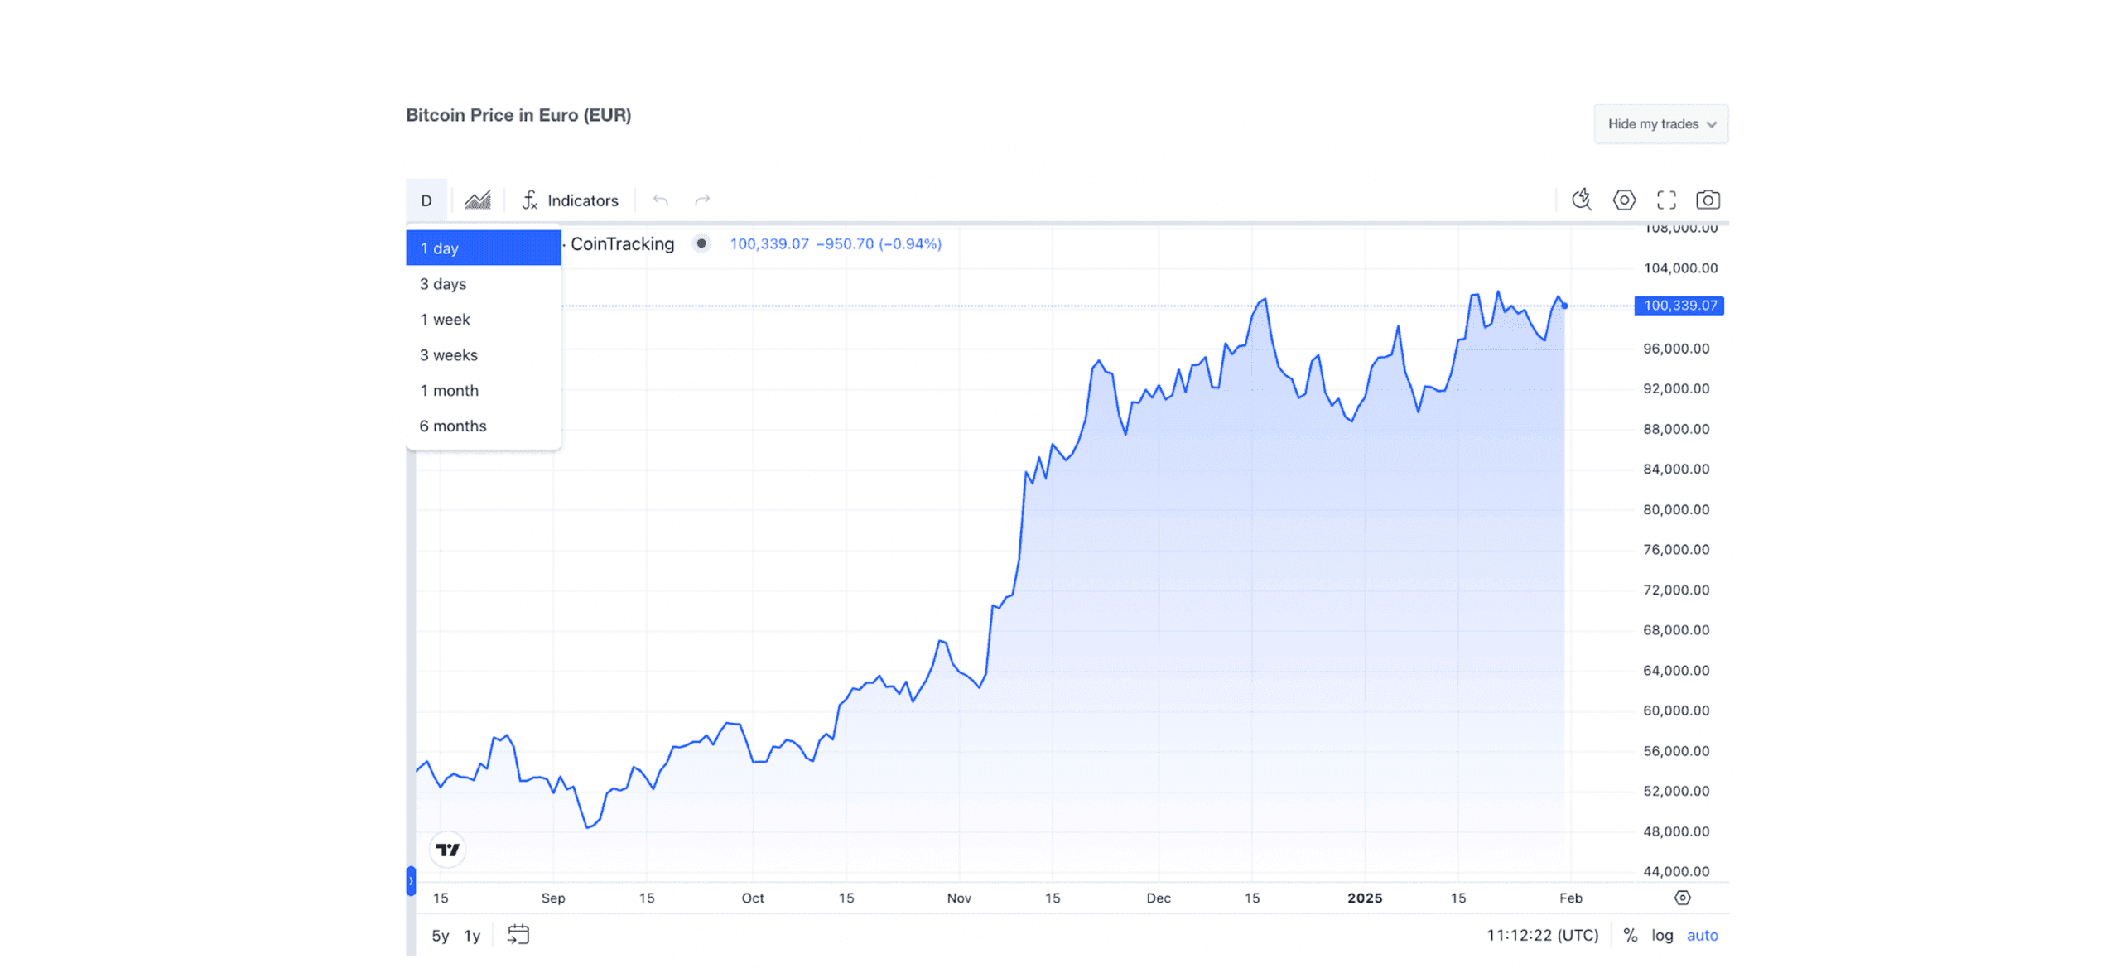This screenshot has width=2120, height=973.
Task: Open the quick search tool on the chart toolbar
Action: point(1582,200)
